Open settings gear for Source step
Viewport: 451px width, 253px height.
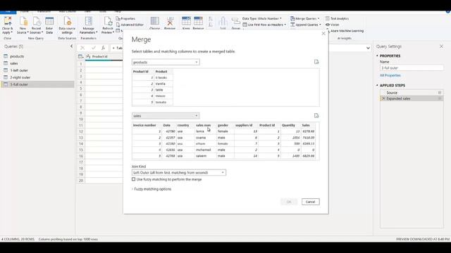(x=440, y=93)
